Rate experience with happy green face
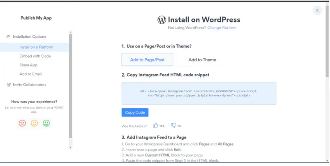 click(x=46, y=123)
